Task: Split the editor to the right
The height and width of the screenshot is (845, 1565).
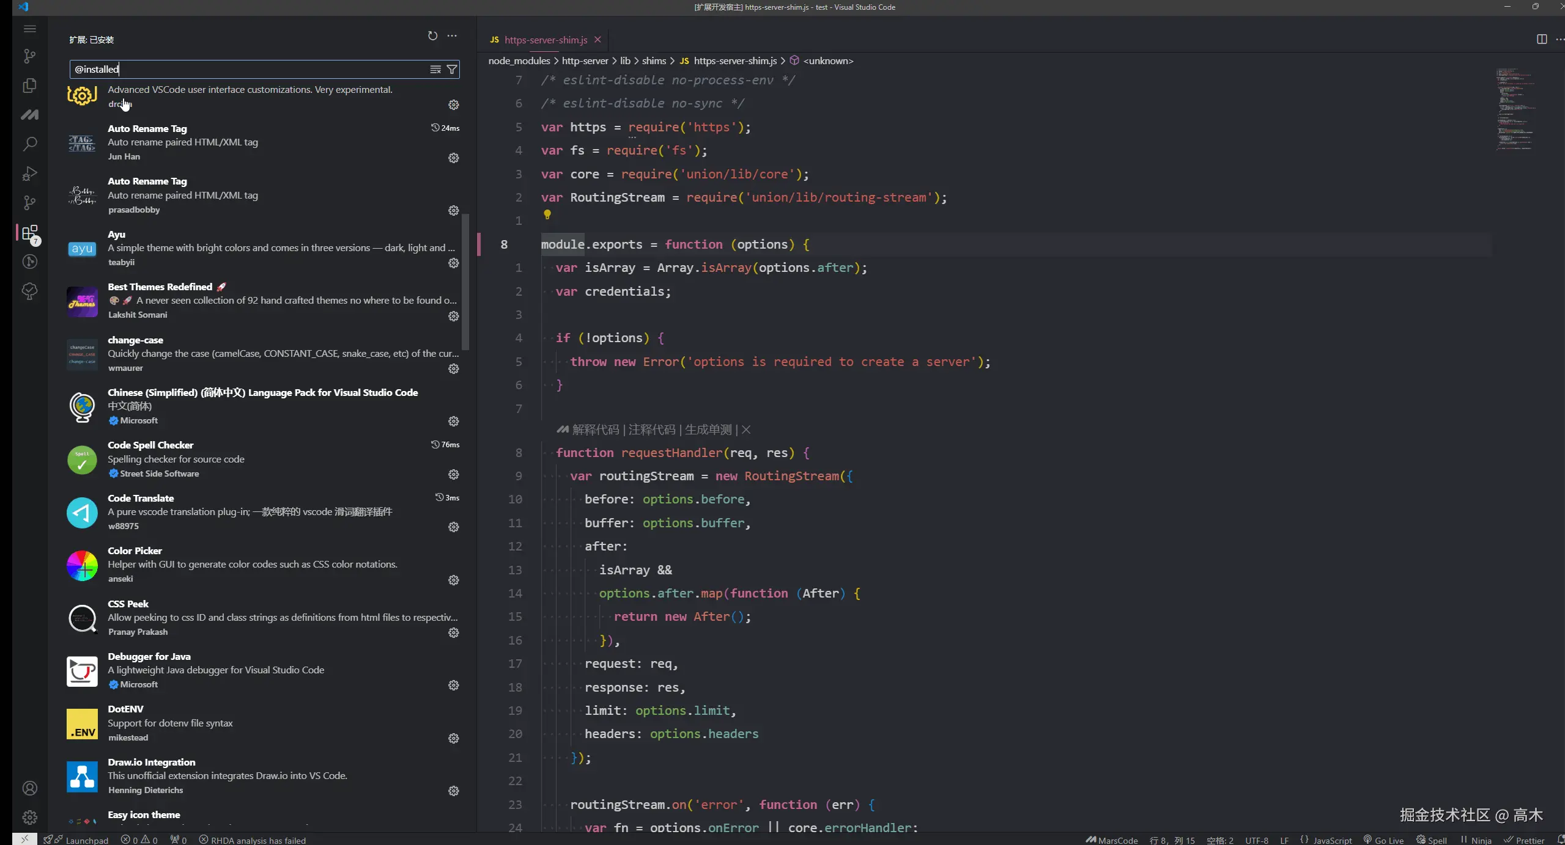Action: pos(1542,39)
